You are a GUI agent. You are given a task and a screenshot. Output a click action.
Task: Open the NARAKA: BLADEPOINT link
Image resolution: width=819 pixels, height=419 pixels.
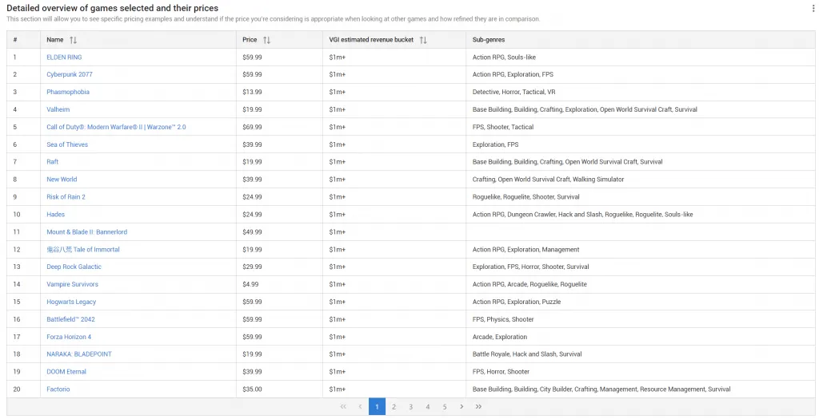(79, 354)
